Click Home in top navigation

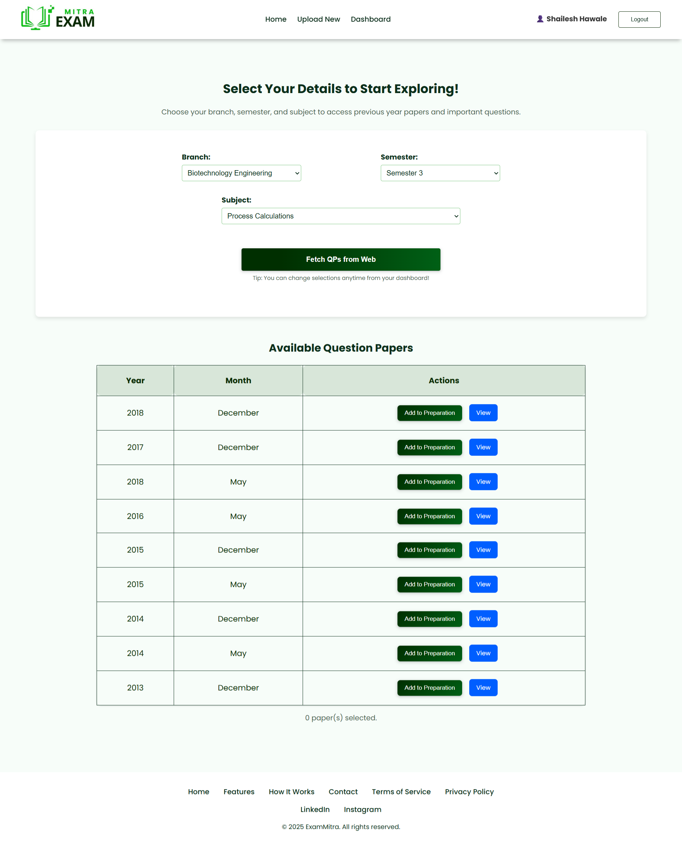tap(276, 20)
